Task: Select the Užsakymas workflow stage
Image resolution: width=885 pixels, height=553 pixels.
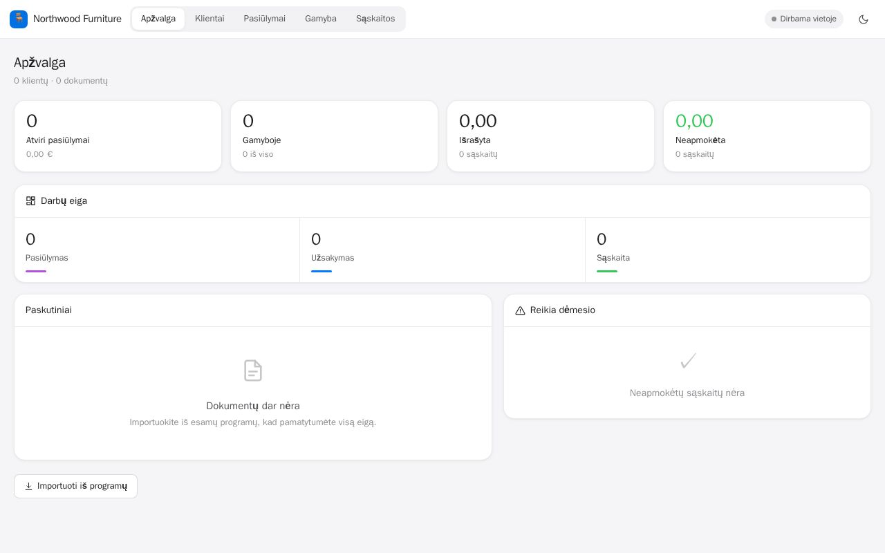Action: (x=442, y=250)
